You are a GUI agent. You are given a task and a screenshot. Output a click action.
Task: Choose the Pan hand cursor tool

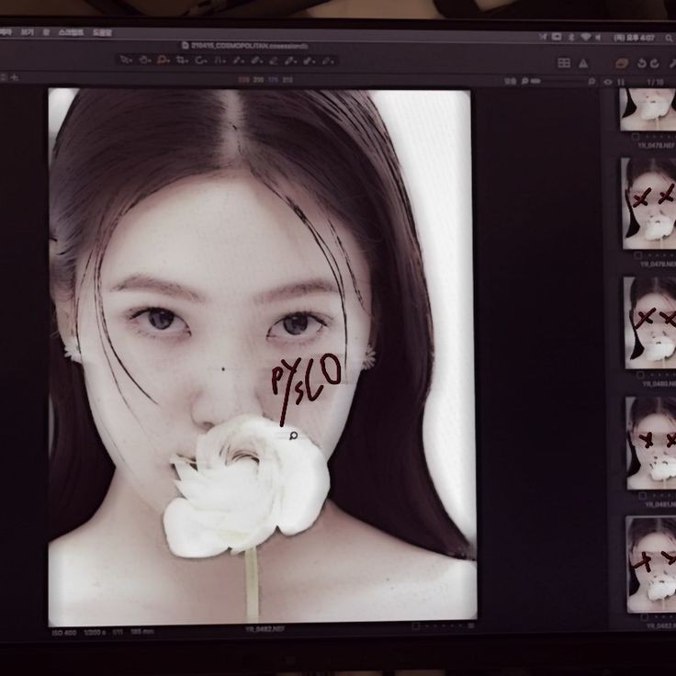coord(144,61)
